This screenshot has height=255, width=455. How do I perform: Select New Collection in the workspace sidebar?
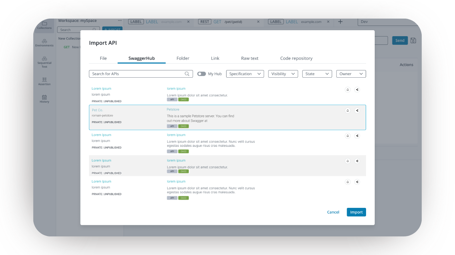coord(70,39)
